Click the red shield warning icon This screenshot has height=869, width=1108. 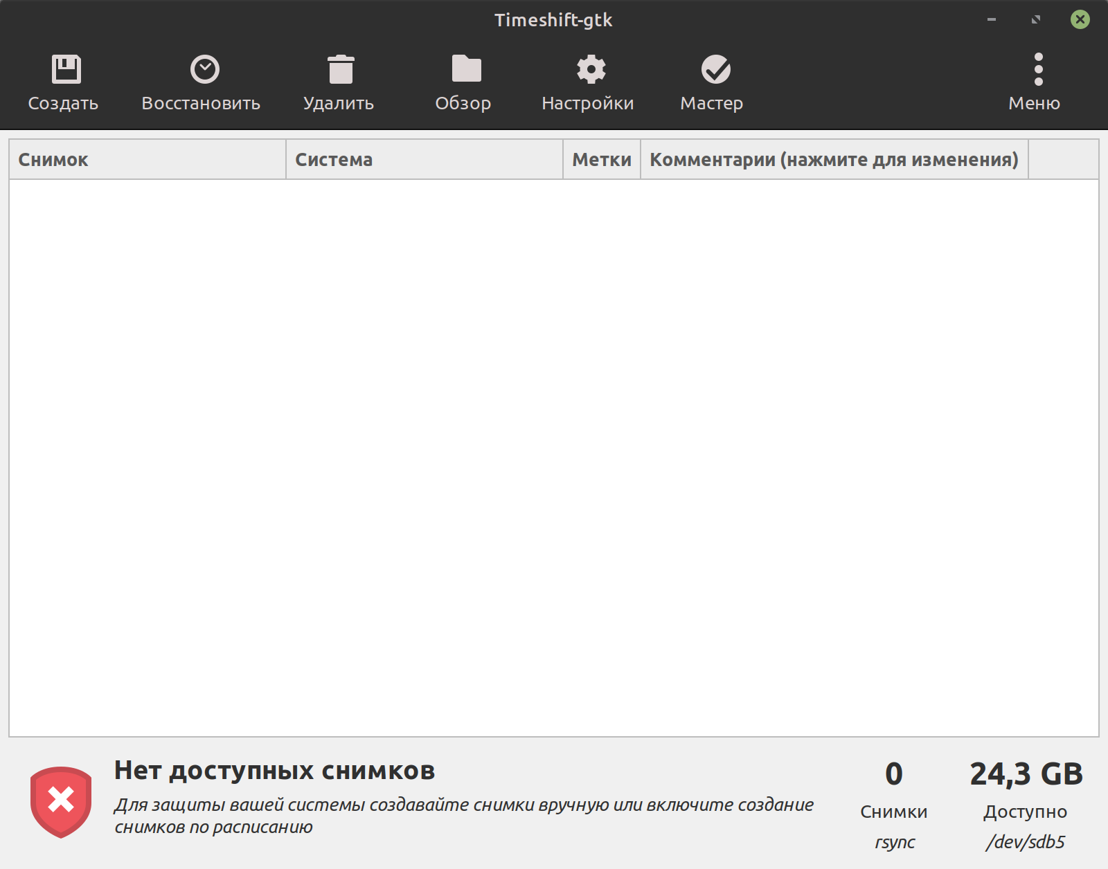[61, 802]
